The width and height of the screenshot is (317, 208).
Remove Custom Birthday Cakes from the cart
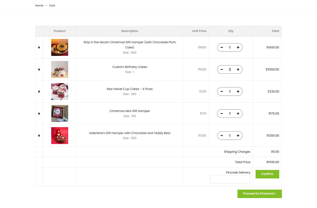tap(39, 69)
